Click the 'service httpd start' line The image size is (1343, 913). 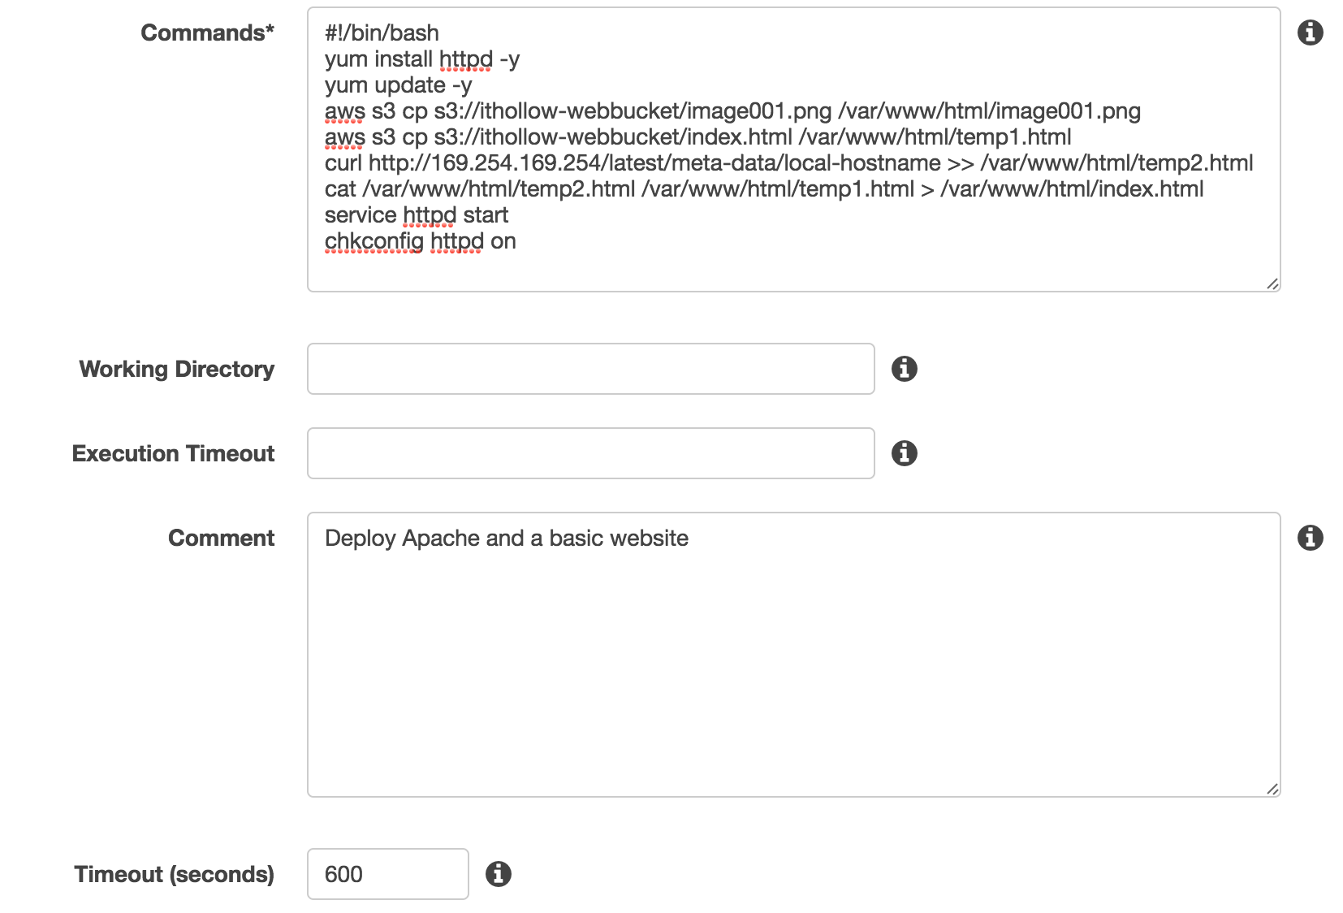click(417, 214)
